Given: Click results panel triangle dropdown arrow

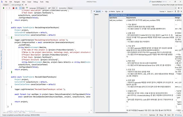Looking at the screenshot, I should [x=94, y=11].
